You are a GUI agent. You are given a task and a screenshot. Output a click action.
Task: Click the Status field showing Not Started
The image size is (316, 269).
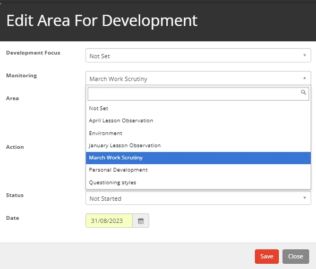pyautogui.click(x=198, y=198)
